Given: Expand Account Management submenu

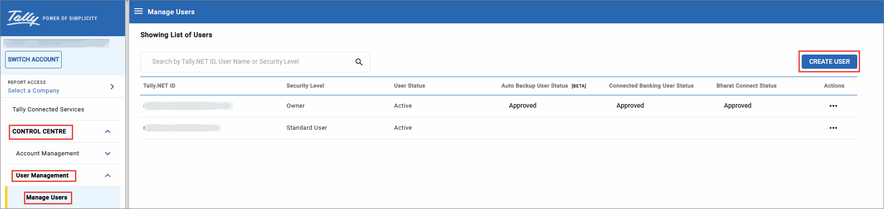Looking at the screenshot, I should [108, 154].
